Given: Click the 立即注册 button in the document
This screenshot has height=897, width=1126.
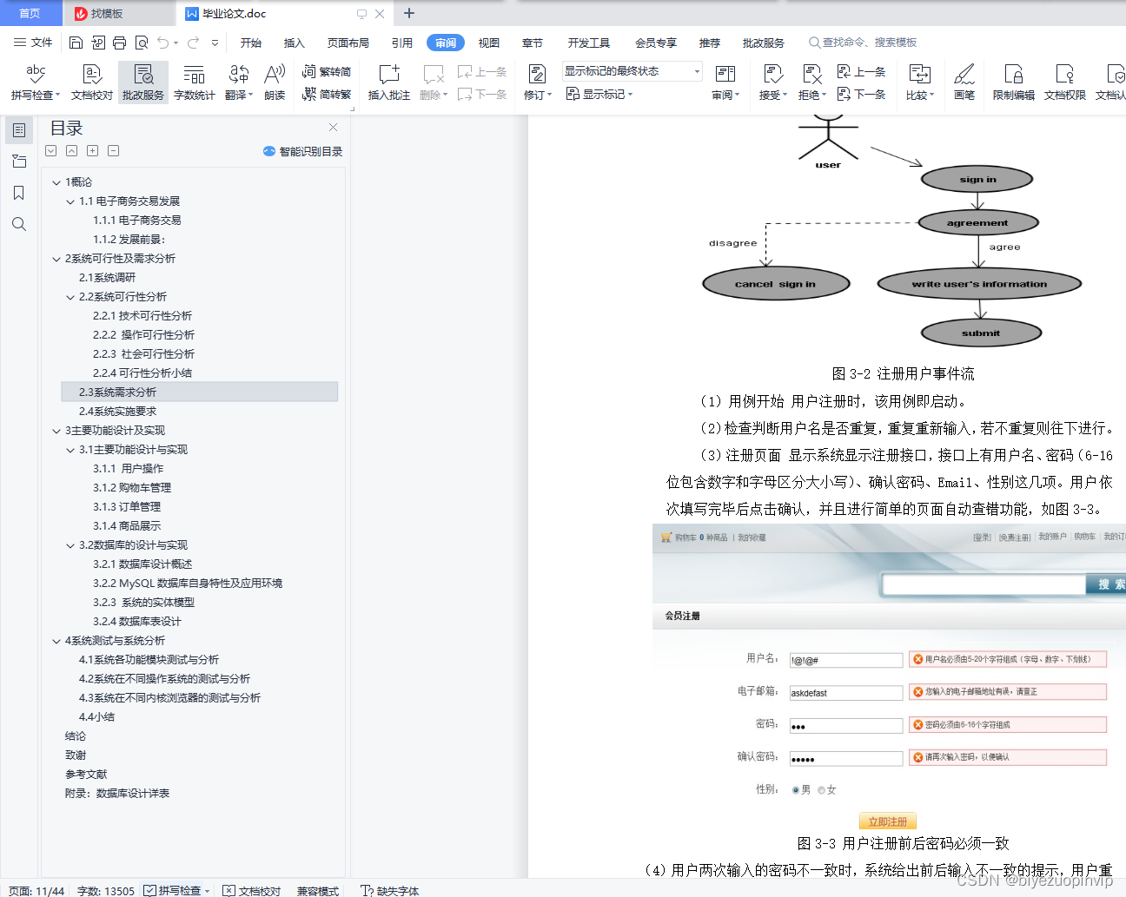Looking at the screenshot, I should tap(887, 821).
